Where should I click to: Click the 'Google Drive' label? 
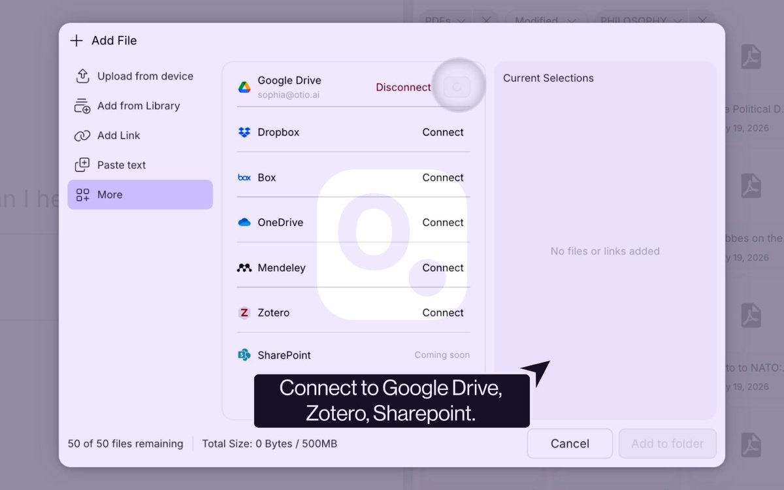[x=289, y=80]
